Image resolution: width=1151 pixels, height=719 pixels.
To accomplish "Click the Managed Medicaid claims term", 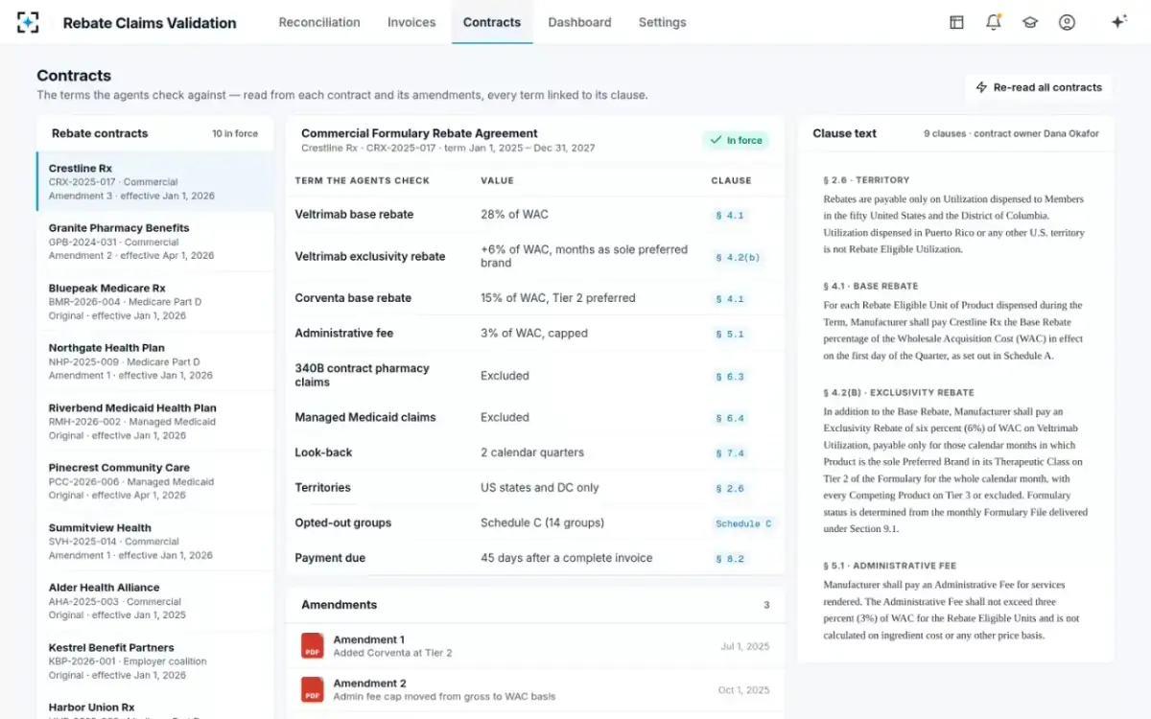I will 365,417.
